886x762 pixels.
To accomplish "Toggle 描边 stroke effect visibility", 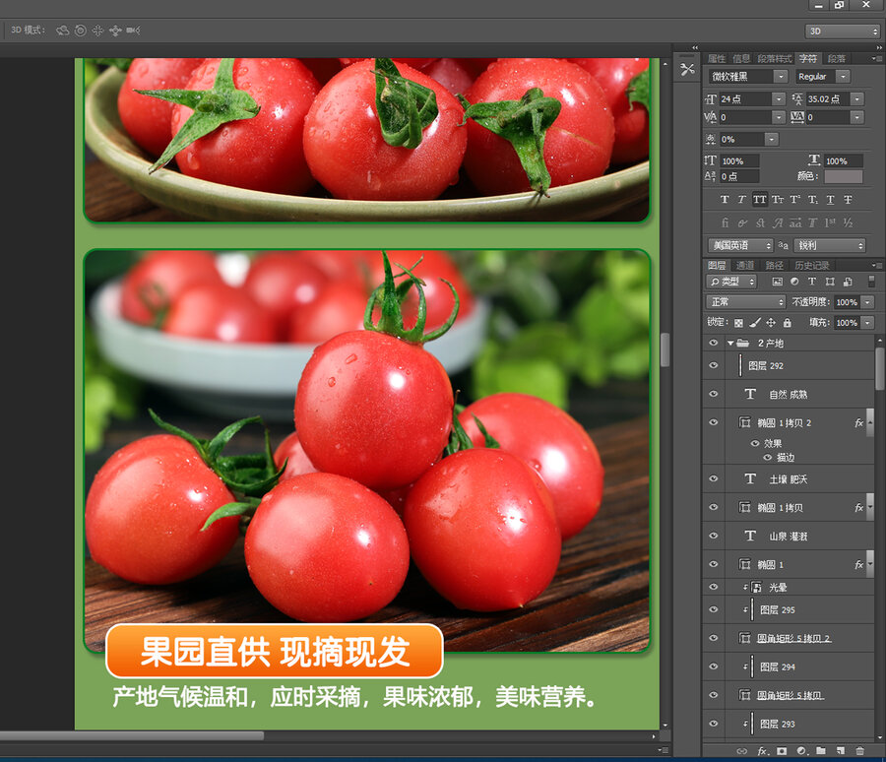I will coord(767,458).
